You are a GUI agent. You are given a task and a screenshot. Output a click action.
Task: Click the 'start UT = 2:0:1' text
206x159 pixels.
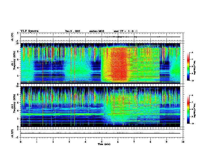[126, 31]
